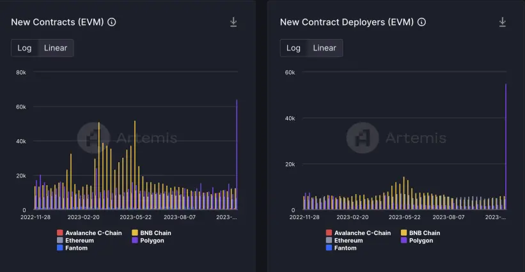Click Avalanche C-Chain label in New Contracts legend
The height and width of the screenshot is (272, 525).
93,233
